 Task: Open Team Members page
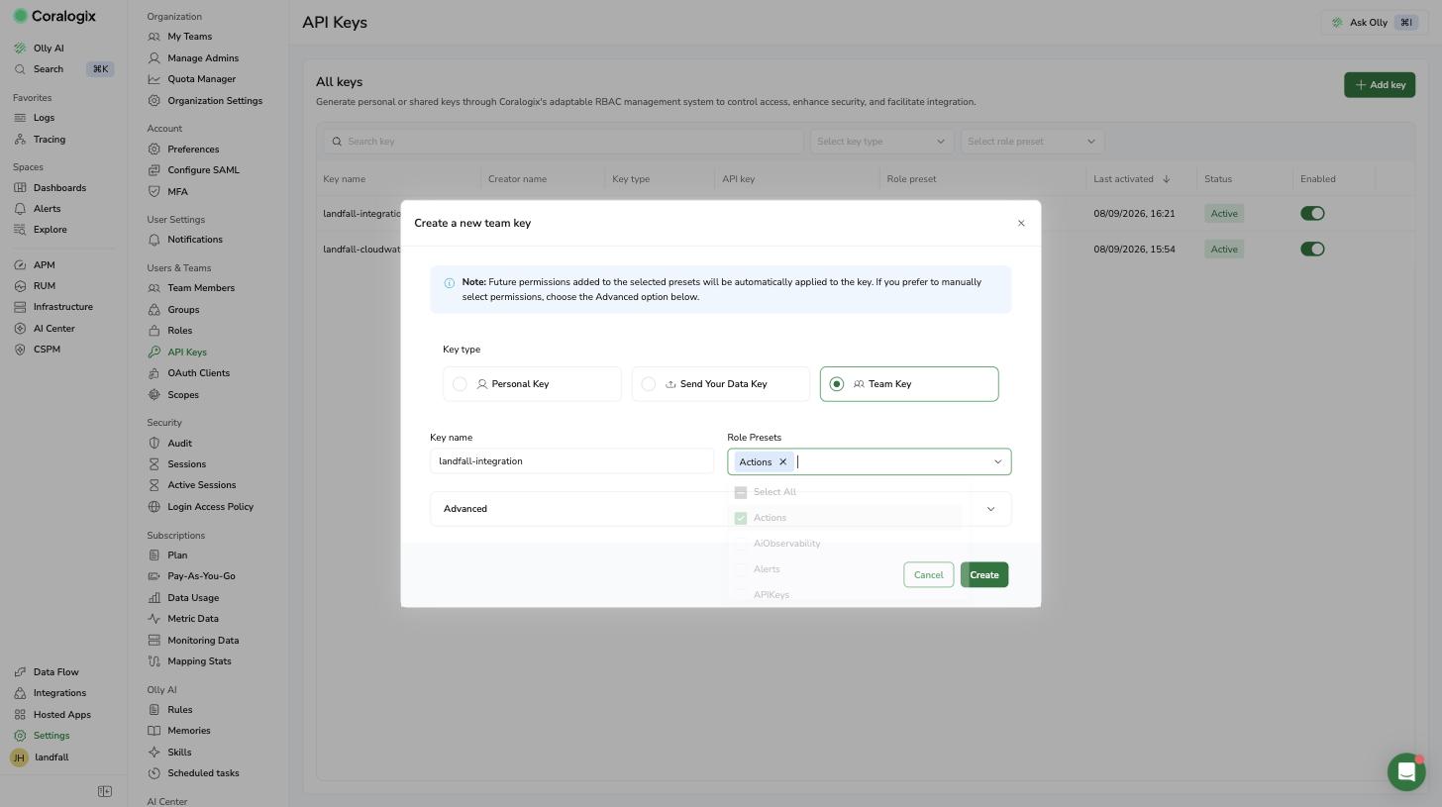[x=191, y=288]
